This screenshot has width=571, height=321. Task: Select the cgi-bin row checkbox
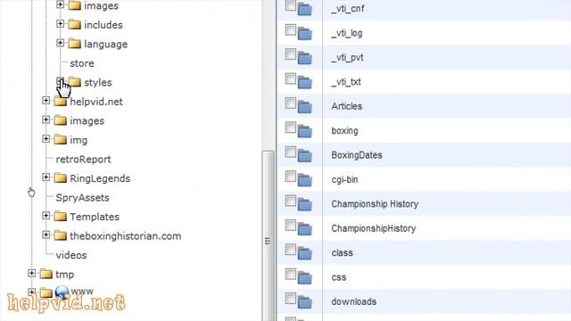click(x=290, y=177)
